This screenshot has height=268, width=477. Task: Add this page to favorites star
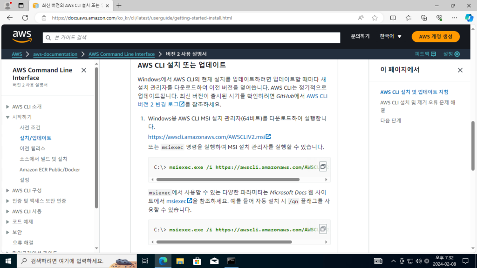pyautogui.click(x=375, y=18)
